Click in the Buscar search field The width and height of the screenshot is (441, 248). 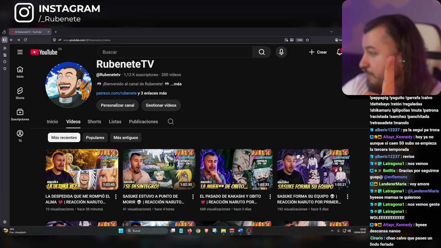(175, 52)
